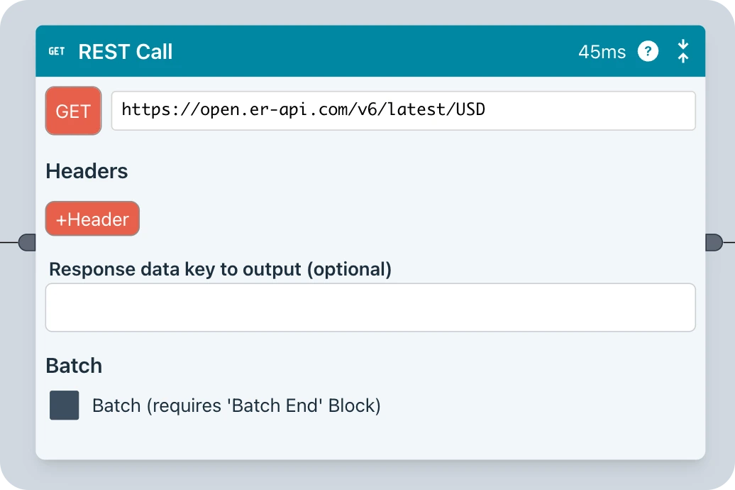Click the incoming wire left of the block
This screenshot has height=490, width=735.
coord(9,243)
